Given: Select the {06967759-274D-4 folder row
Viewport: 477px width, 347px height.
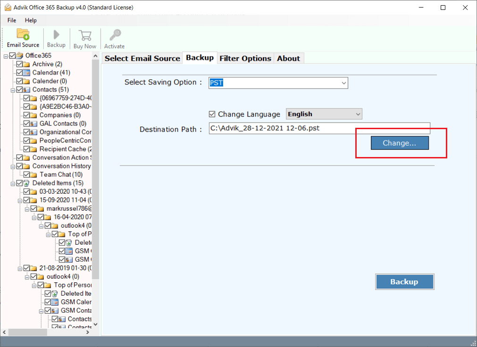Looking at the screenshot, I should click(66, 98).
